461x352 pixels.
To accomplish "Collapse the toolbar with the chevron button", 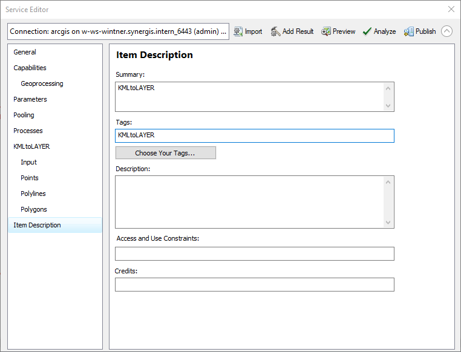I will coord(446,31).
